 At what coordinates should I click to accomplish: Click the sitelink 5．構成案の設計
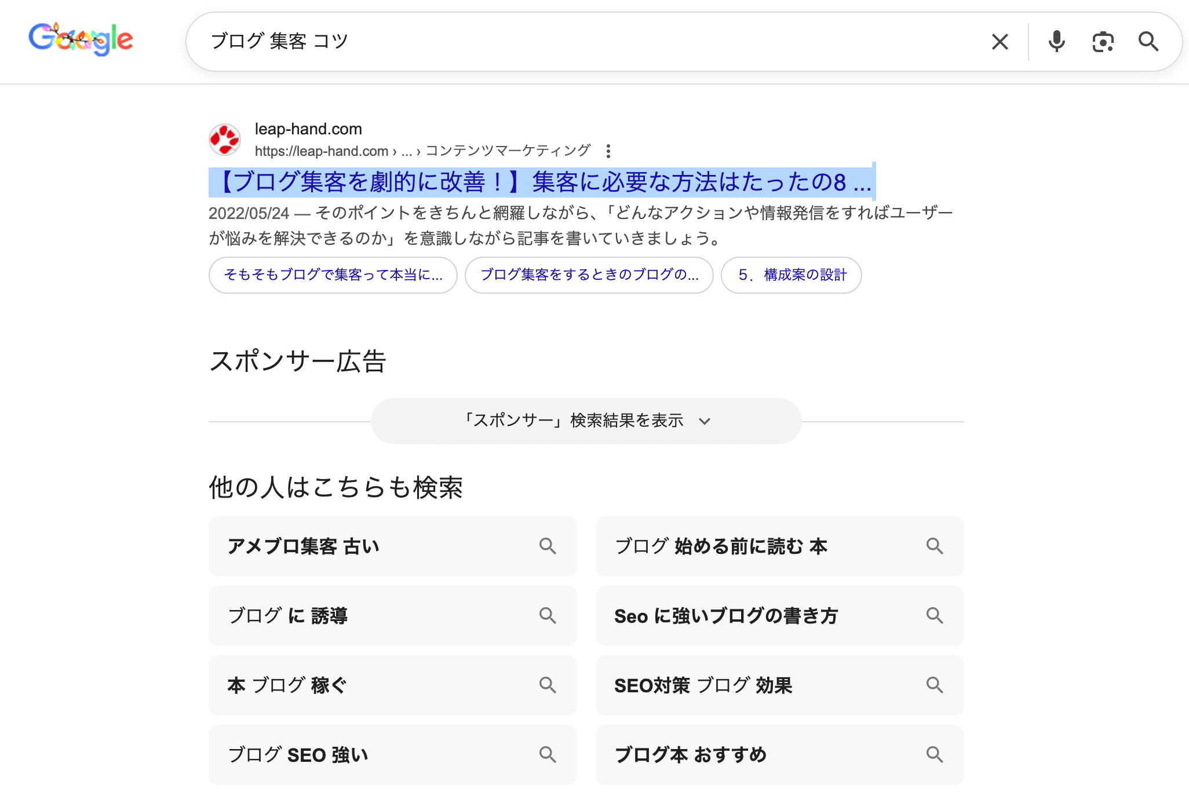pos(791,276)
